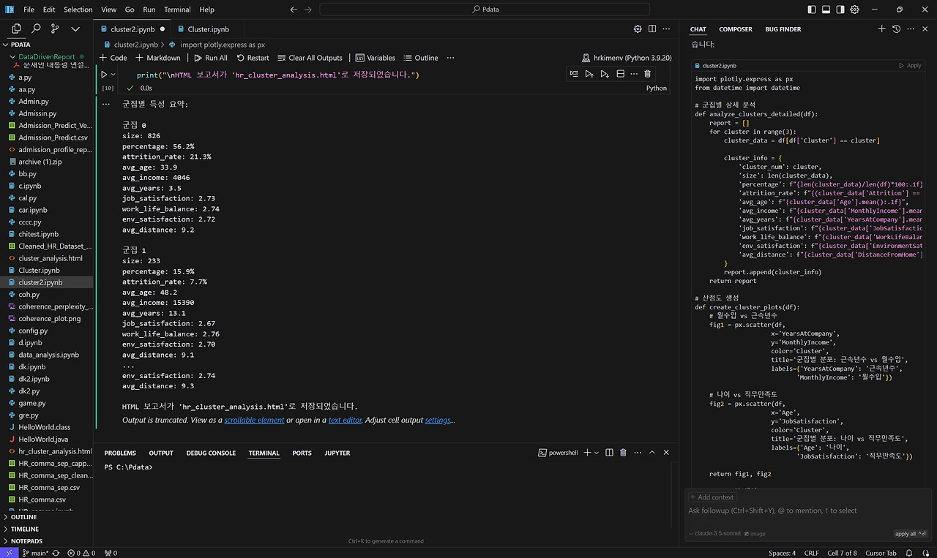Run by line icon in cell toolbar

pyautogui.click(x=574, y=74)
